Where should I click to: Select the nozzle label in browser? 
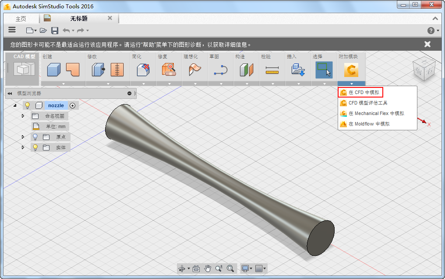[x=56, y=105]
